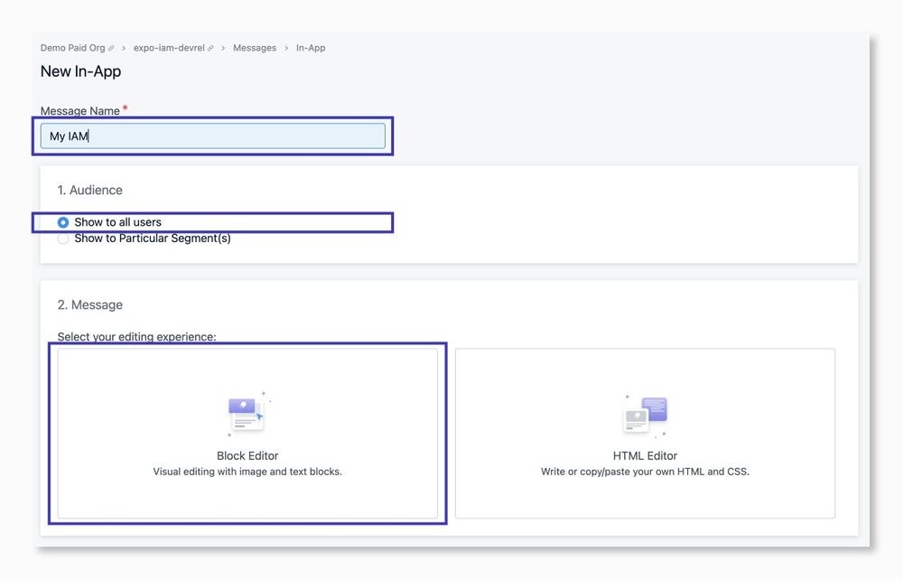
Task: Click the "1. Audience" section heading
Action: [89, 191]
